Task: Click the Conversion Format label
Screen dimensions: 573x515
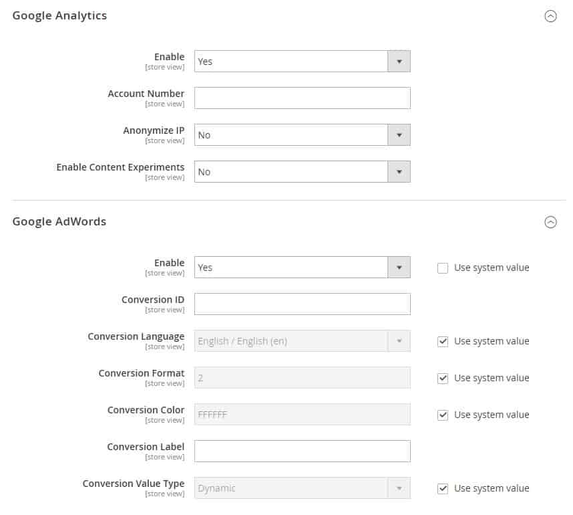Action: click(x=142, y=373)
